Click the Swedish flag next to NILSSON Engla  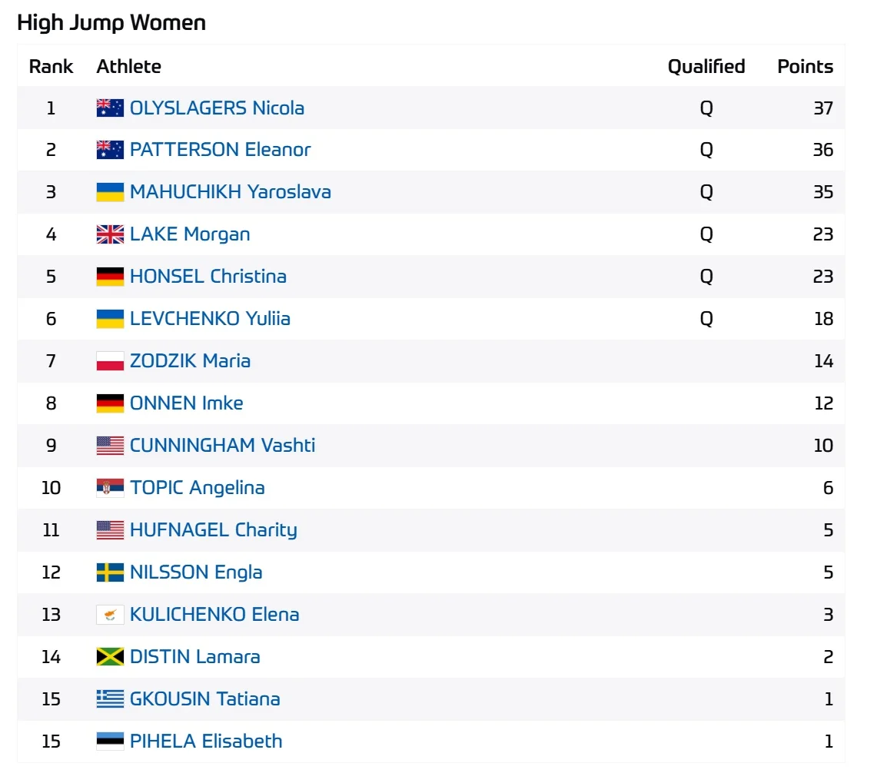click(x=110, y=572)
